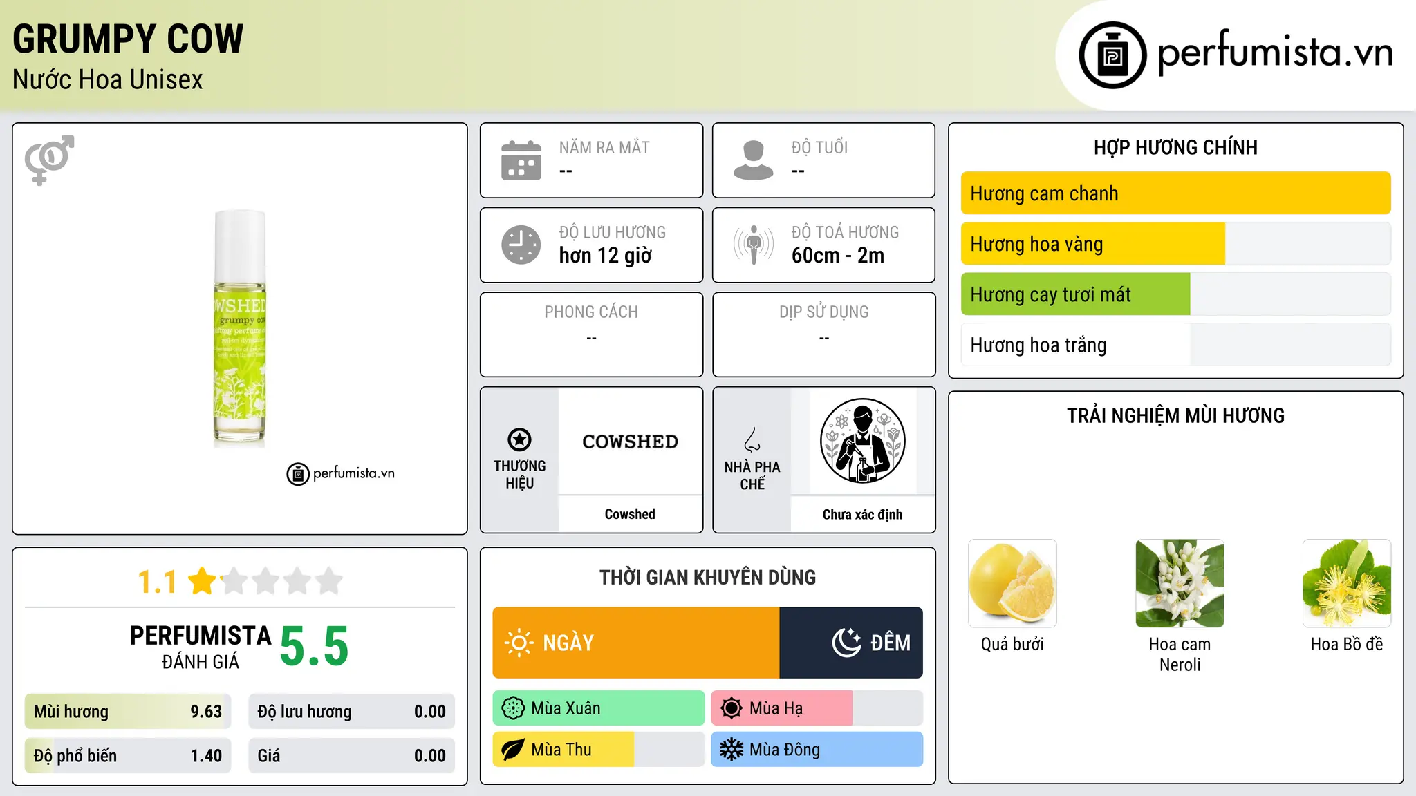Screen dimensions: 1416x796
Task: Click the Mùi hương score row
Action: tap(128, 712)
